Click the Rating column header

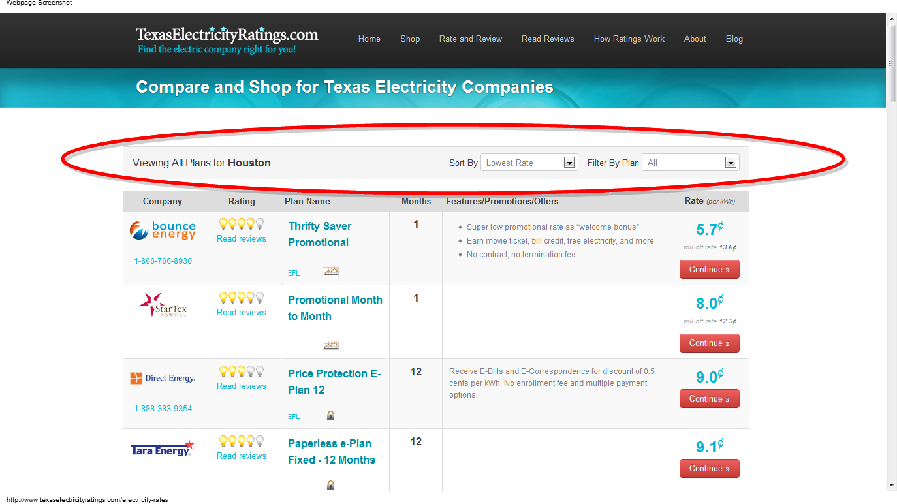(x=242, y=201)
